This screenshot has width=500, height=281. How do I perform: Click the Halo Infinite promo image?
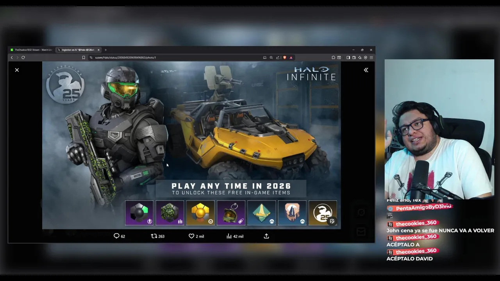click(191, 145)
